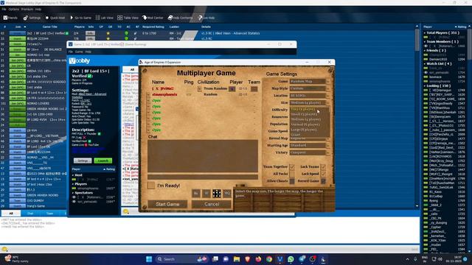Image resolution: width=472 pixels, height=265 pixels.
Task: Toggle the Lock Speed checkbox
Action: pyautogui.click(x=323, y=174)
